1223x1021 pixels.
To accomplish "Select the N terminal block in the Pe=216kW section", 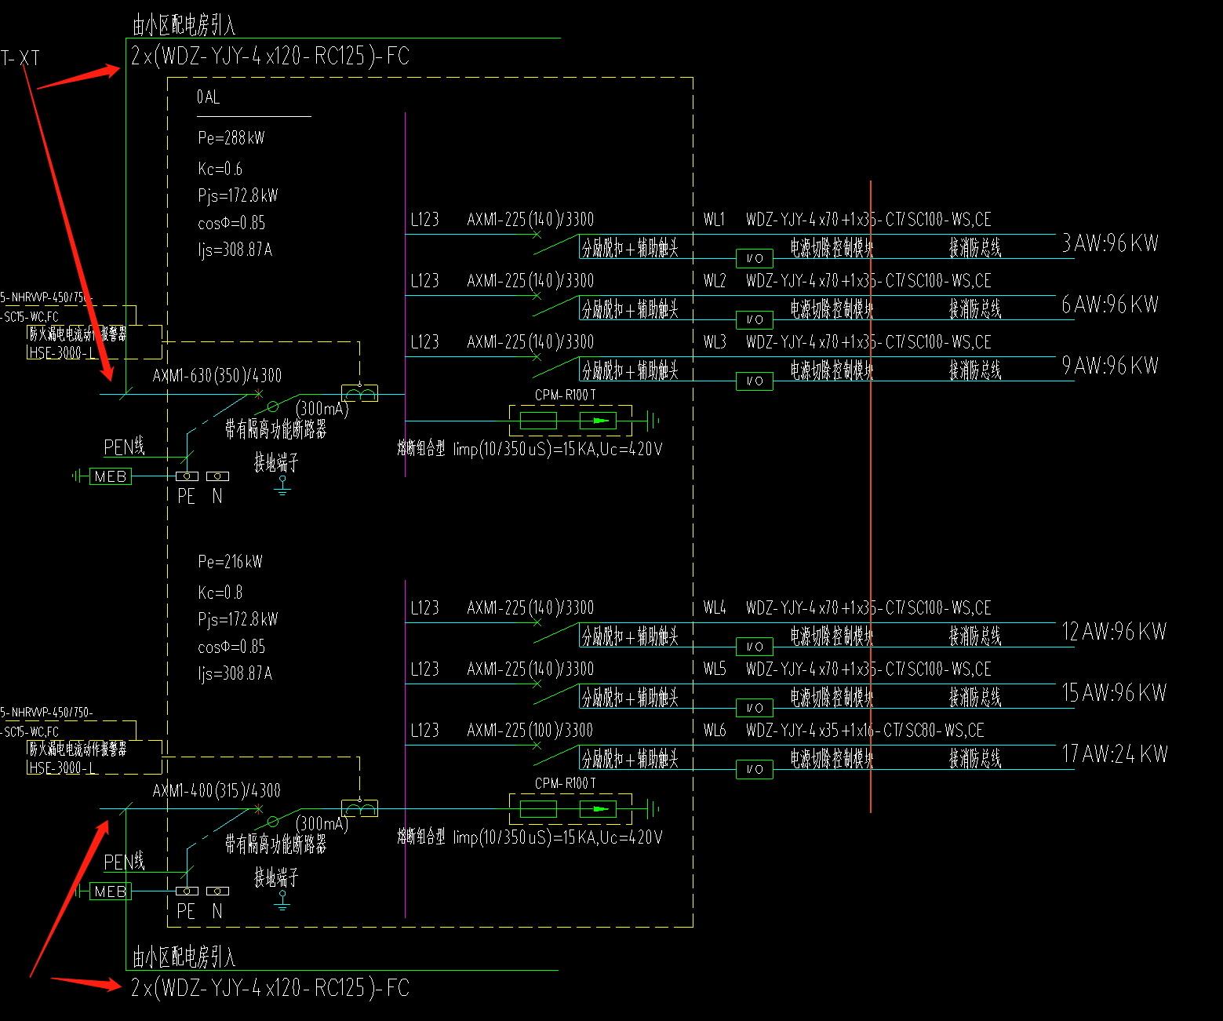I will pos(218,892).
